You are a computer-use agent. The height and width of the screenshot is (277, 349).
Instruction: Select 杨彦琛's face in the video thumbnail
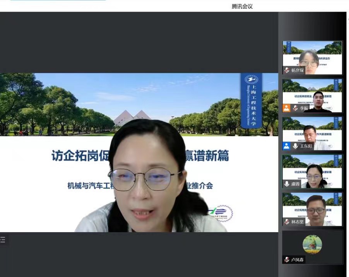click(x=308, y=58)
